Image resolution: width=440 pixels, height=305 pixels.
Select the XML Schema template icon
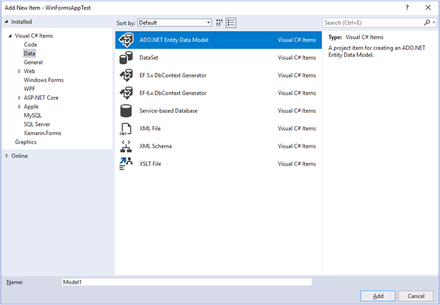coord(126,146)
